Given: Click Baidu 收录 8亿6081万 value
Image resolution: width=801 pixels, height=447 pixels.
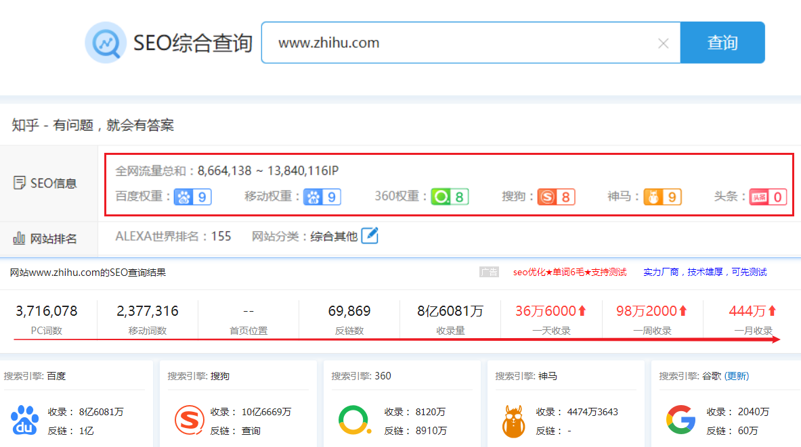Looking at the screenshot, I should pyautogui.click(x=101, y=412).
